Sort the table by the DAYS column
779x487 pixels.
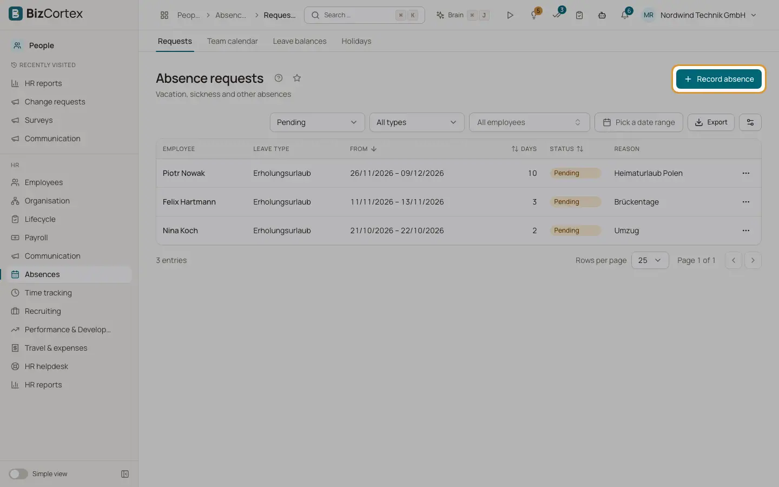[x=524, y=149]
